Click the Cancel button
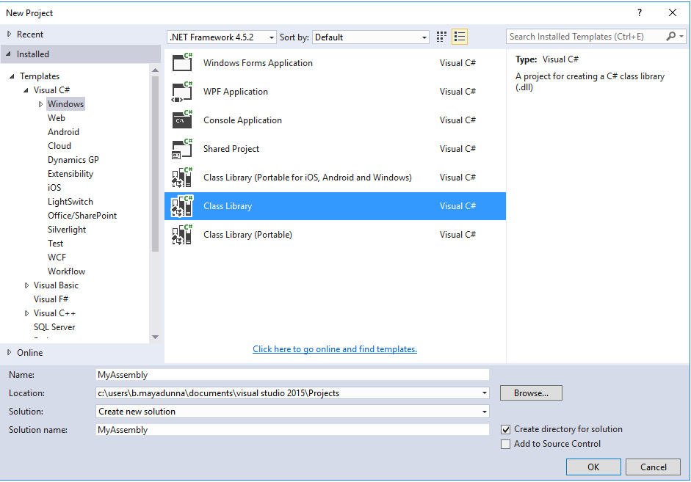Viewport: 691px width, 482px height. 653,467
